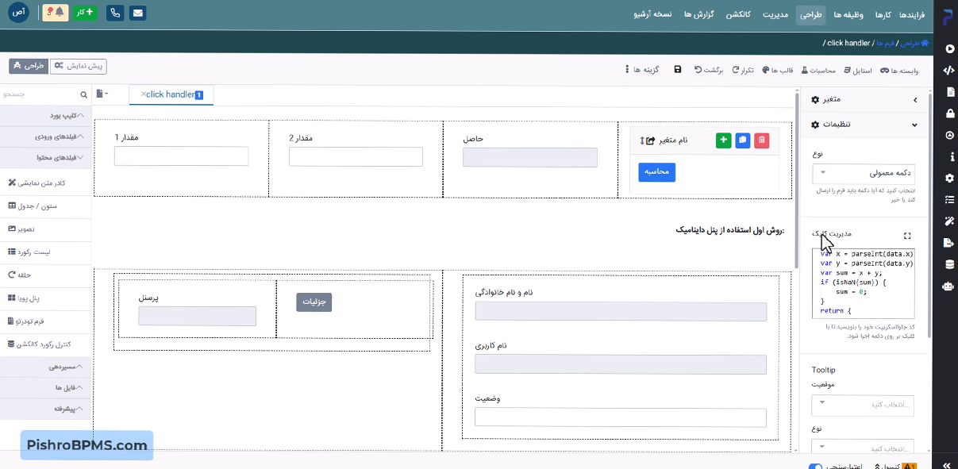Click the پیش نمایش preview button
This screenshot has width=958, height=469.
coord(78,66)
